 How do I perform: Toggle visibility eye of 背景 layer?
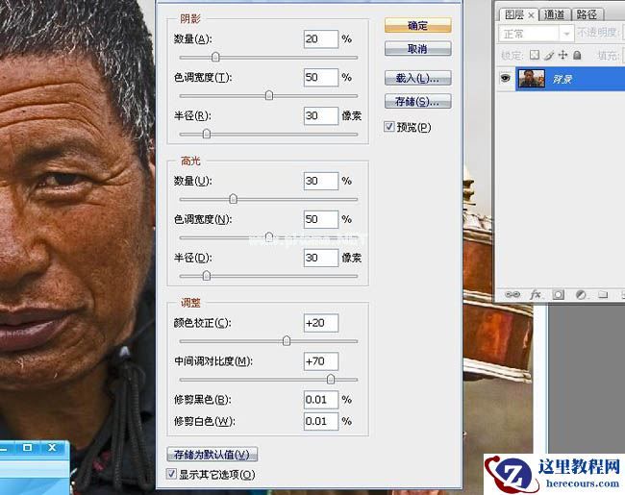point(506,78)
